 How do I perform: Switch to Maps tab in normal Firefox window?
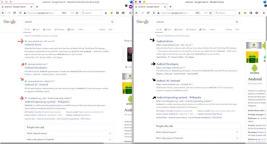pos(203,29)
